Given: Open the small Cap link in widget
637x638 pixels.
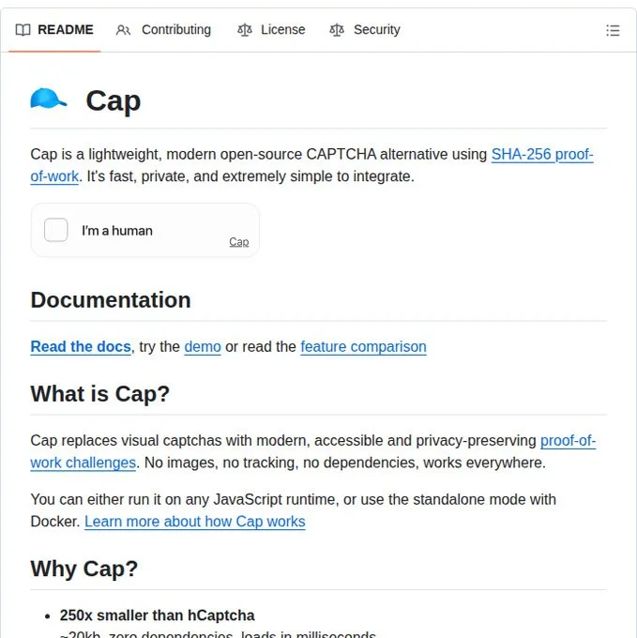Looking at the screenshot, I should [239, 242].
